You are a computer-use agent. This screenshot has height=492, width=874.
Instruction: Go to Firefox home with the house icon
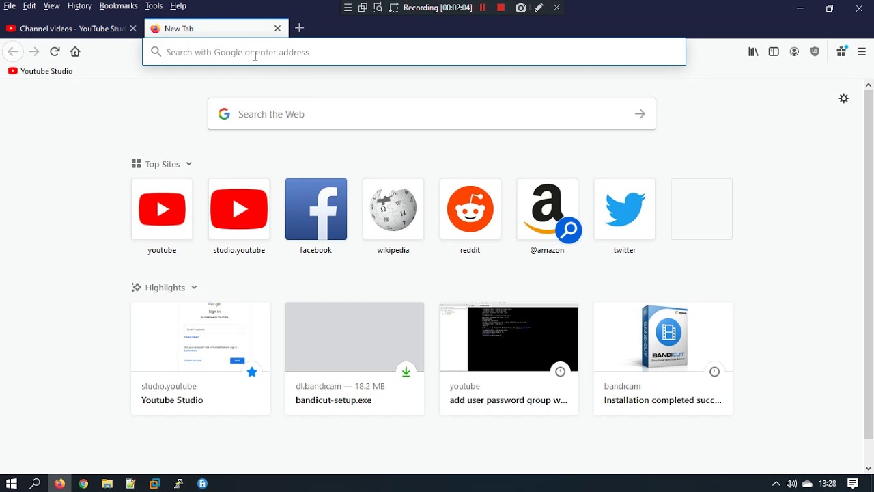(75, 51)
